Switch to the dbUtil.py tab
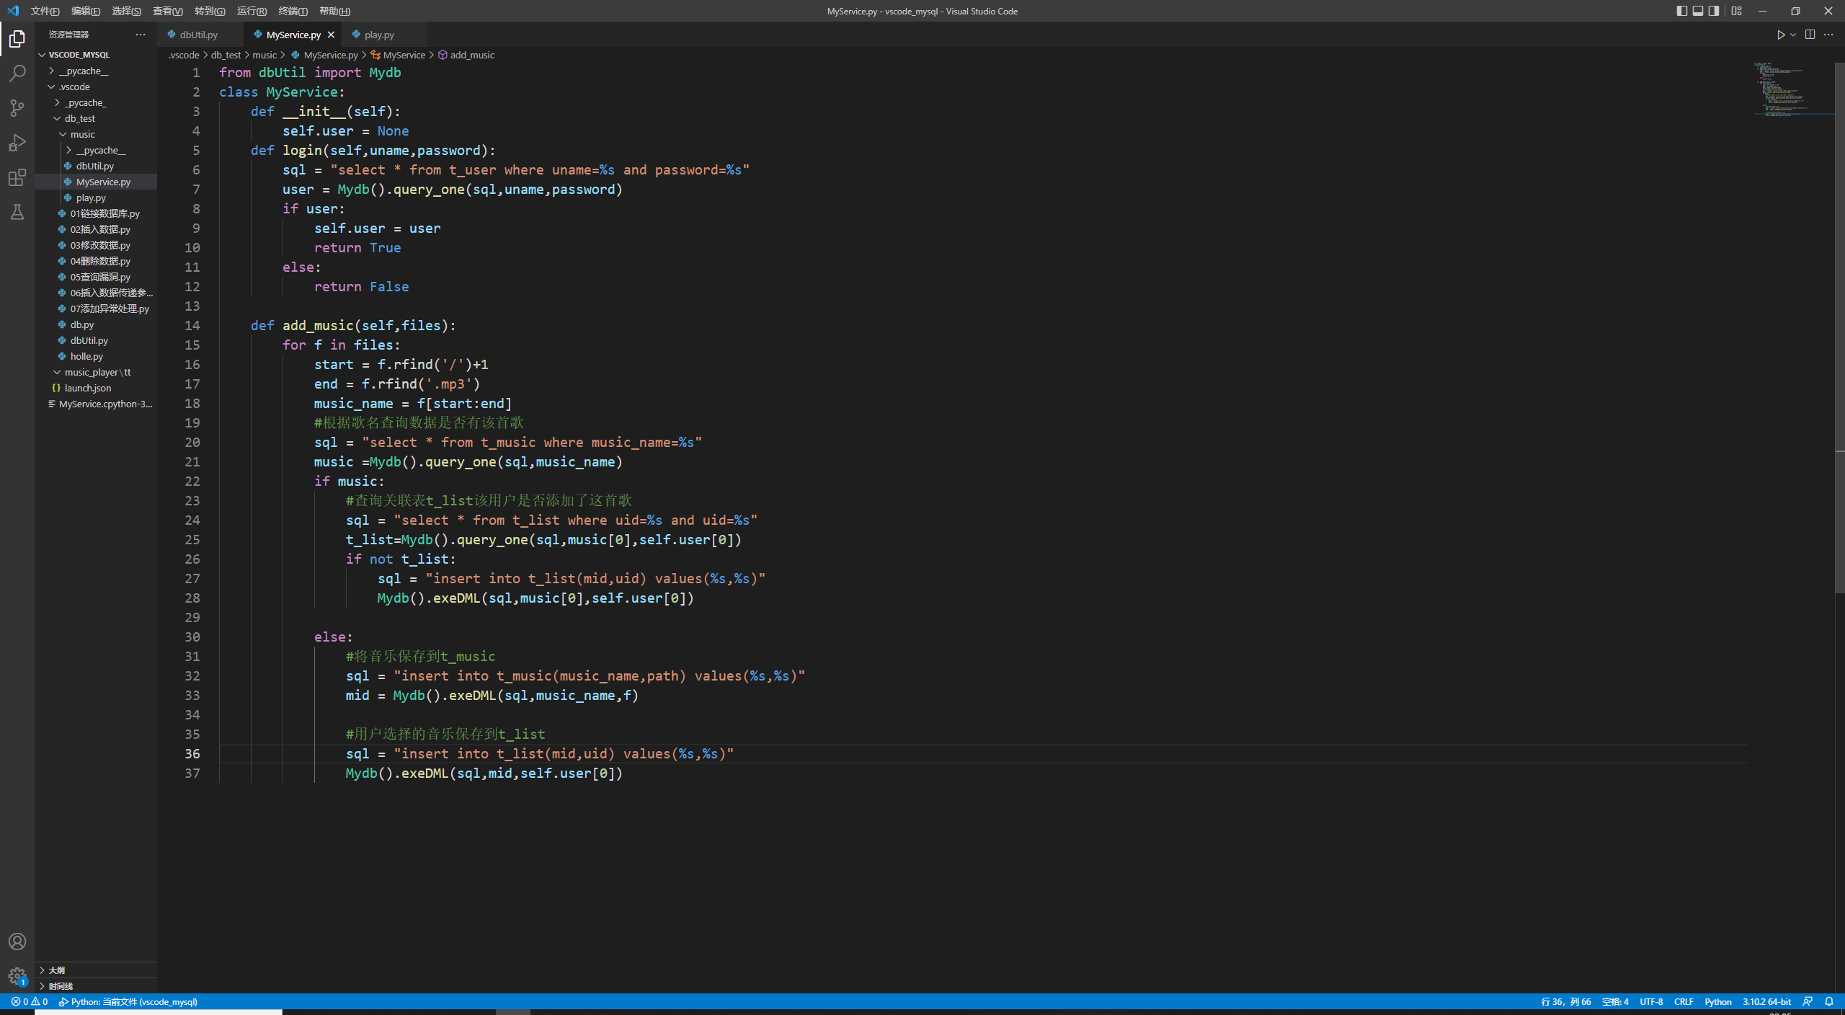 (199, 35)
